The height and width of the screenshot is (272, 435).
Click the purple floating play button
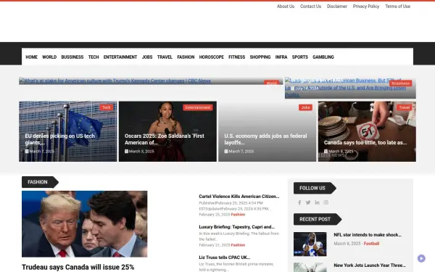pyautogui.click(x=421, y=258)
